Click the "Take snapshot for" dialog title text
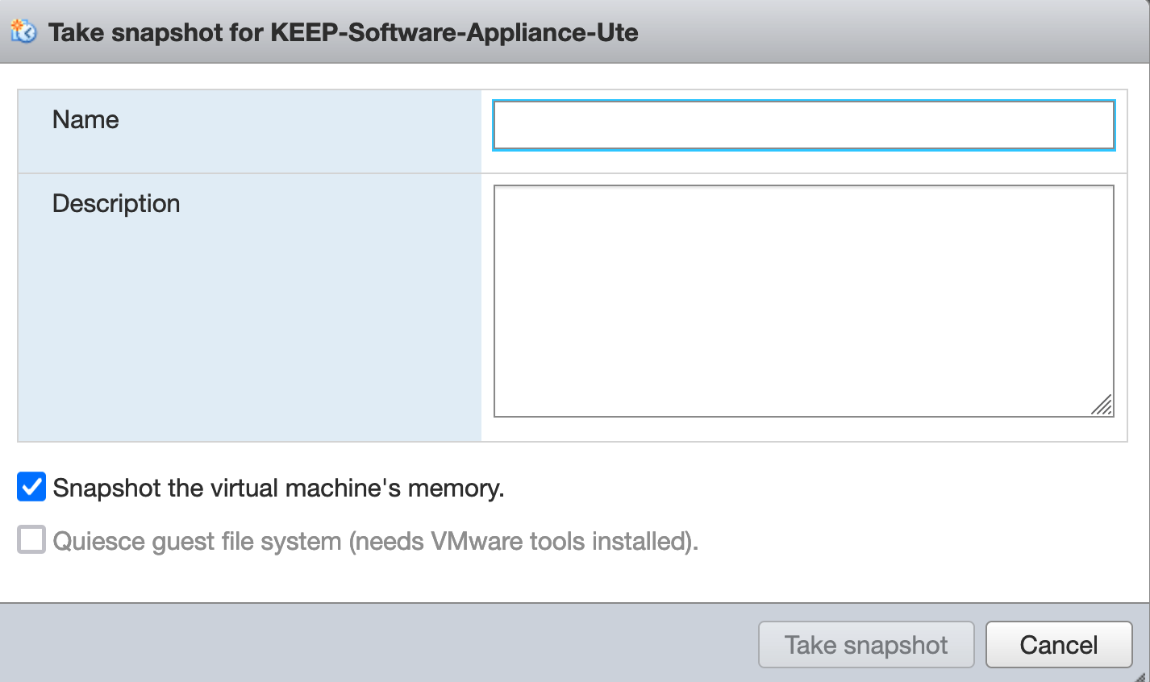Screen dimensions: 1150x682 [x=156, y=33]
